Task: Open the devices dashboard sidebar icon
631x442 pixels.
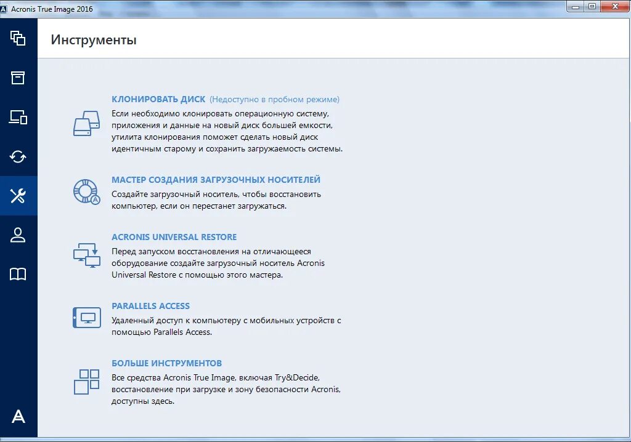Action: pos(18,117)
